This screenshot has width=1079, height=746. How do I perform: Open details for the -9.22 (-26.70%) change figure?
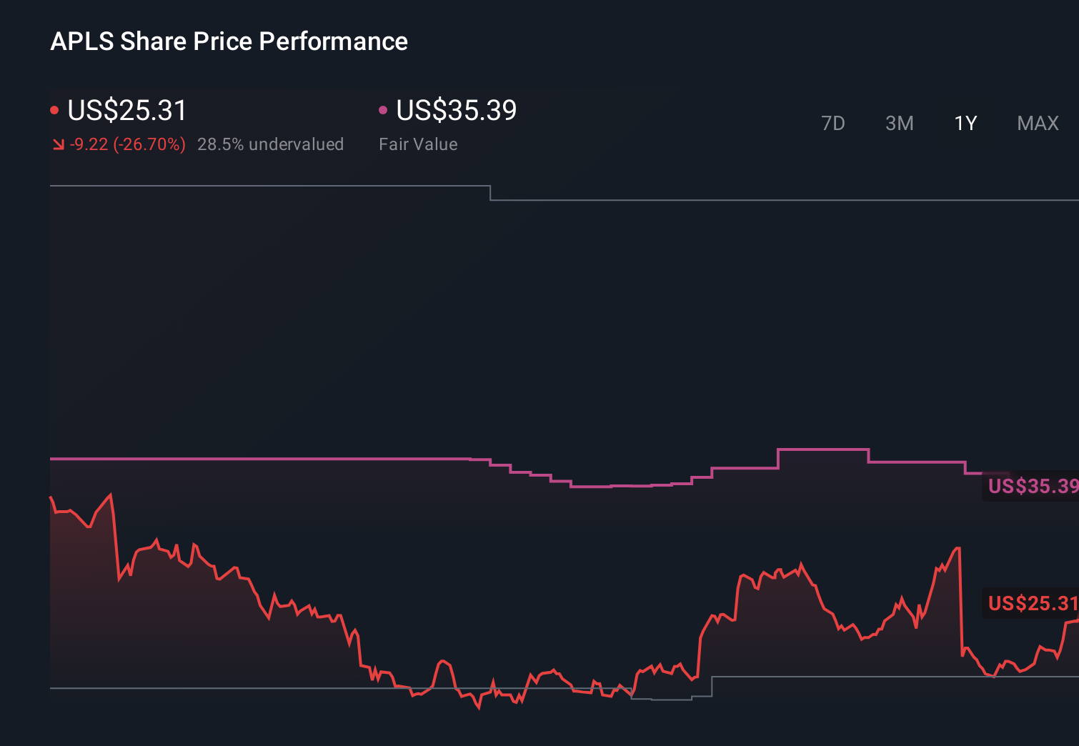click(x=126, y=144)
